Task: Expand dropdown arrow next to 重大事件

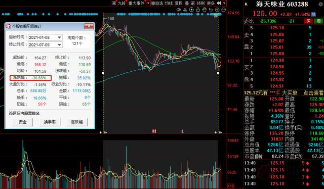Action: (x=148, y=4)
